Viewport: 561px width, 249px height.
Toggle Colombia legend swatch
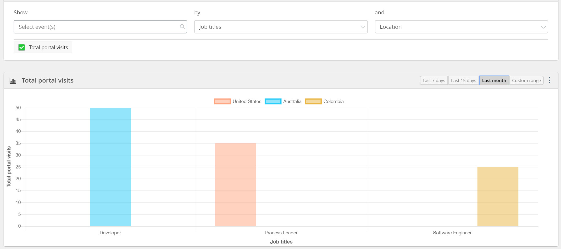(313, 101)
